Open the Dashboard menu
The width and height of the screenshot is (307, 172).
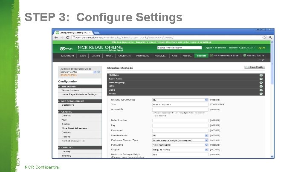point(67,56)
